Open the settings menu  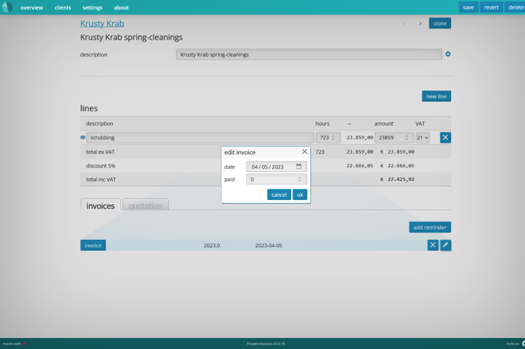(x=92, y=8)
